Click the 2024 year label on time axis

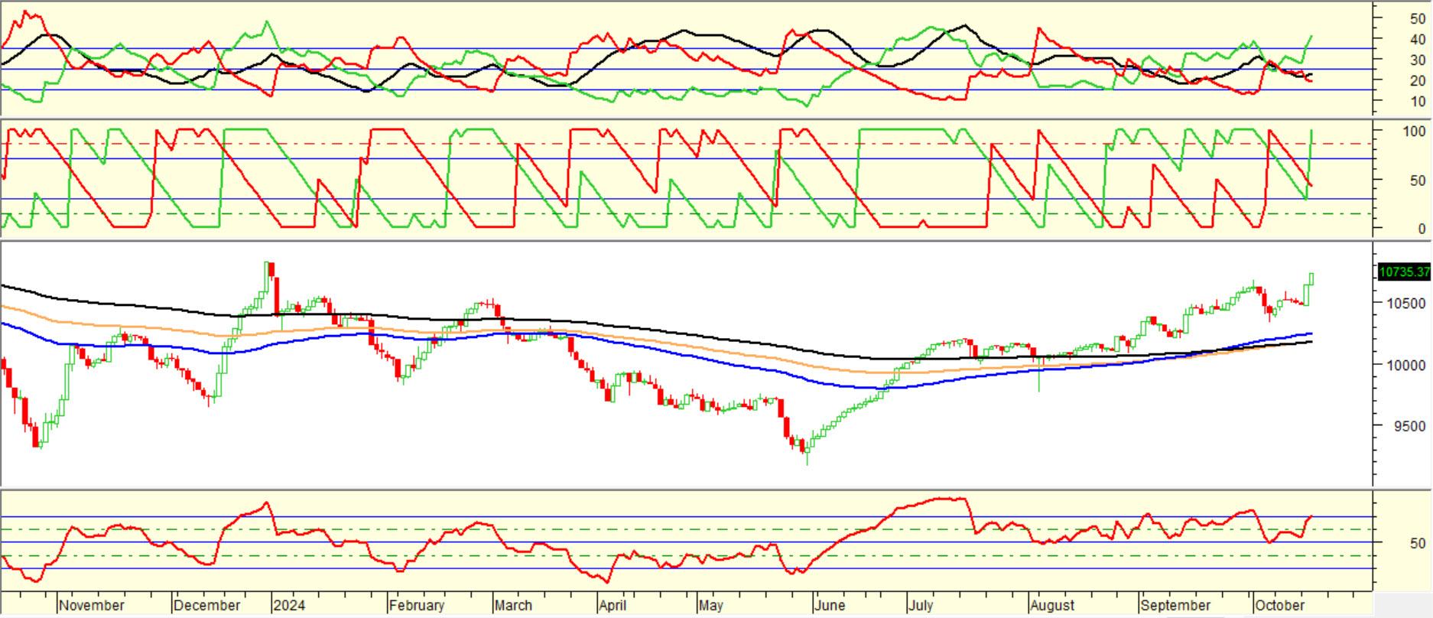coord(290,605)
